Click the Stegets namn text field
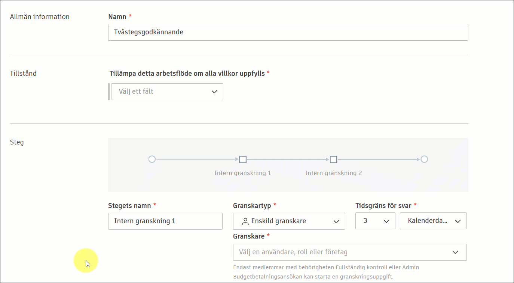 tap(165, 221)
